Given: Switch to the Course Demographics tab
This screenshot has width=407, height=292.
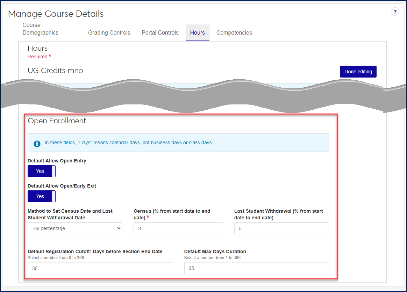Looking at the screenshot, I should [x=41, y=29].
